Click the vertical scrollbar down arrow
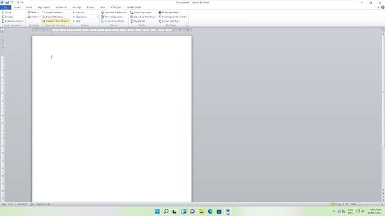This screenshot has height=216, width=385. point(383,190)
